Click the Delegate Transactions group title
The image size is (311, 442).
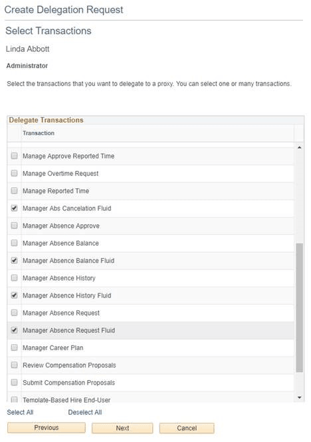click(x=46, y=120)
